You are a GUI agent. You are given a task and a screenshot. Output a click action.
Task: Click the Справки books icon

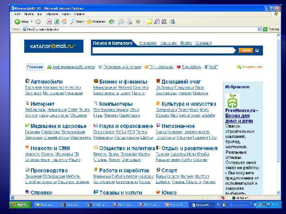point(27,192)
